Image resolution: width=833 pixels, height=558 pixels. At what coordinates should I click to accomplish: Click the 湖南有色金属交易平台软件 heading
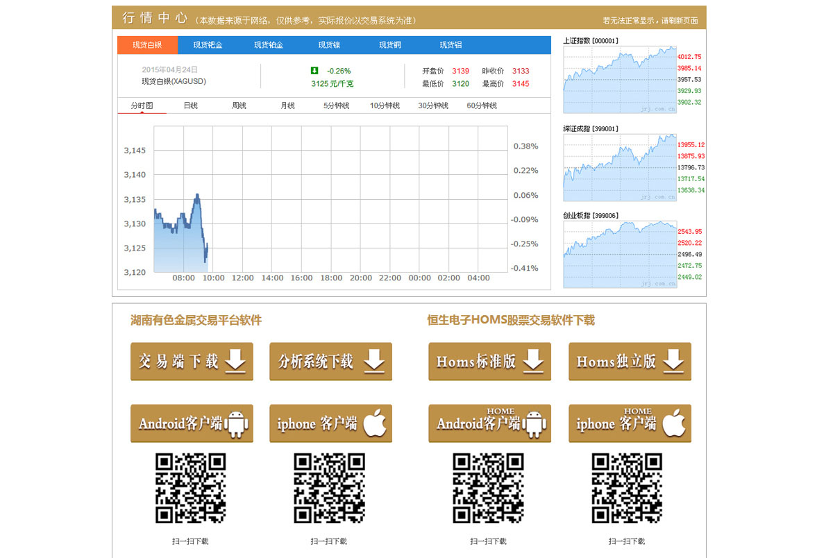point(196,321)
